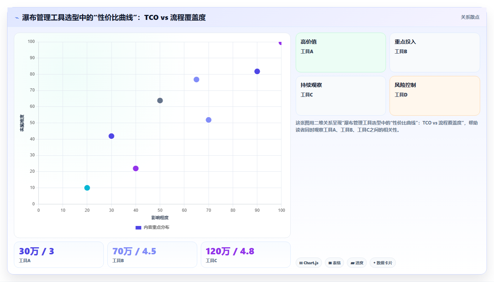Screen dimensions: 494x282
Task: Click the 内容重点分布 legend label
Action: click(156, 227)
